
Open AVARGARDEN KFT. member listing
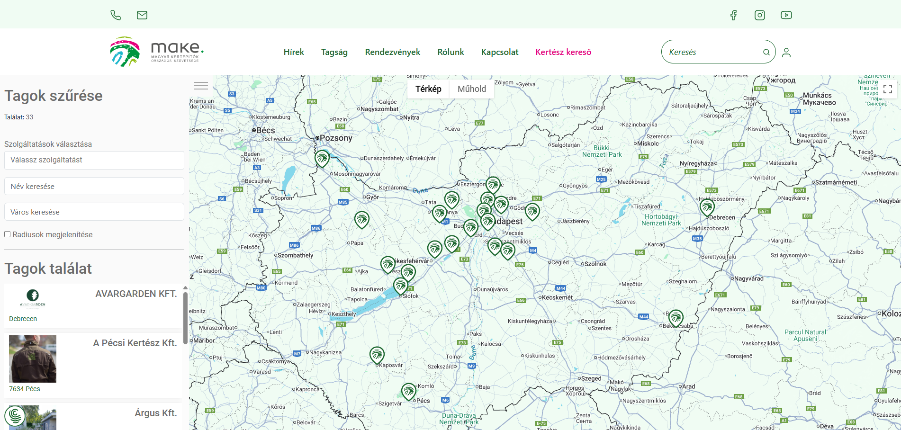pos(136,294)
